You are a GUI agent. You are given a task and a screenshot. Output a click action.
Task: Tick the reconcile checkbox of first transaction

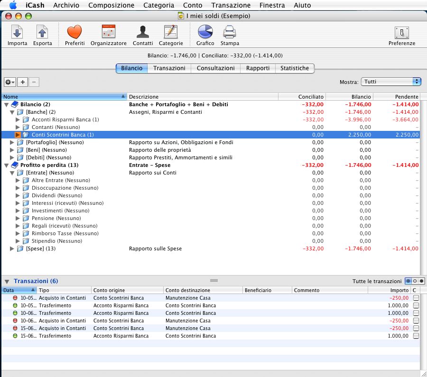(416, 298)
